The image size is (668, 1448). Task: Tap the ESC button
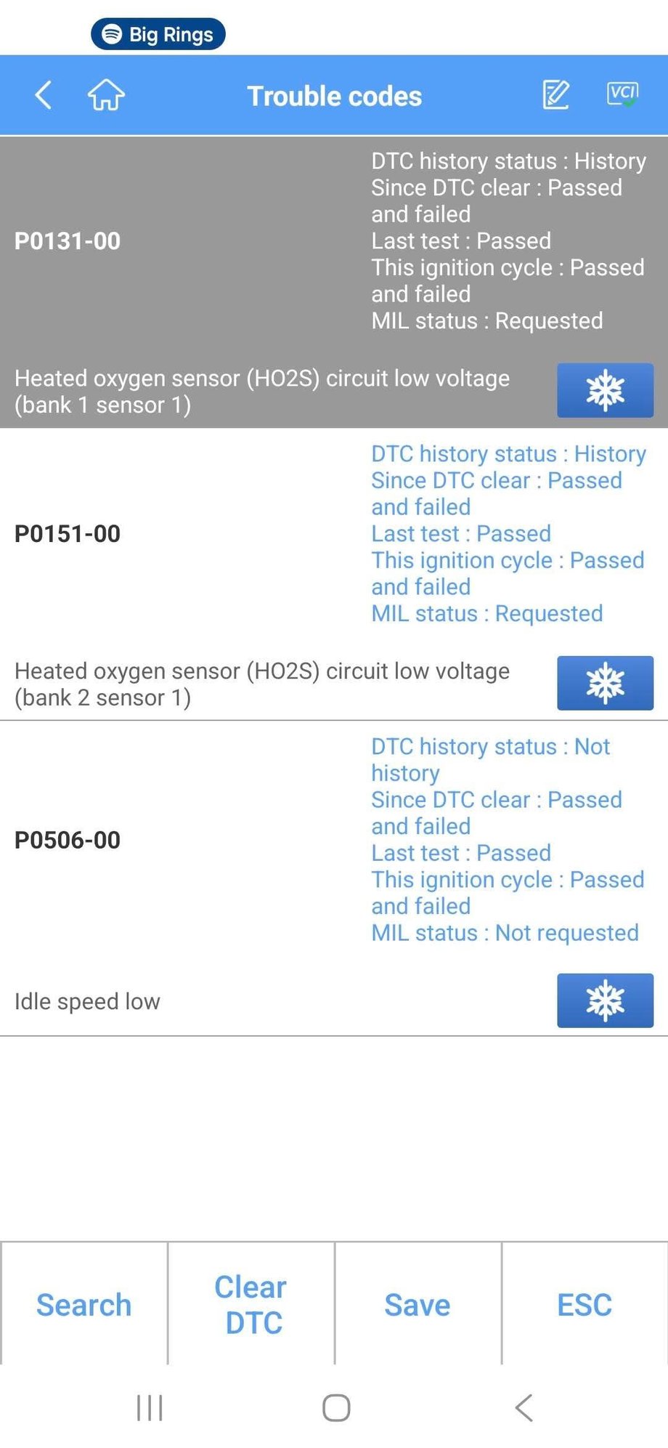coord(584,1305)
